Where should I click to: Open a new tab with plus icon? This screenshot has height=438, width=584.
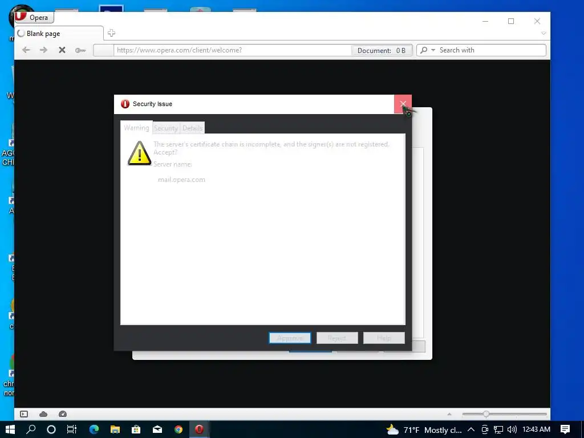tap(111, 33)
